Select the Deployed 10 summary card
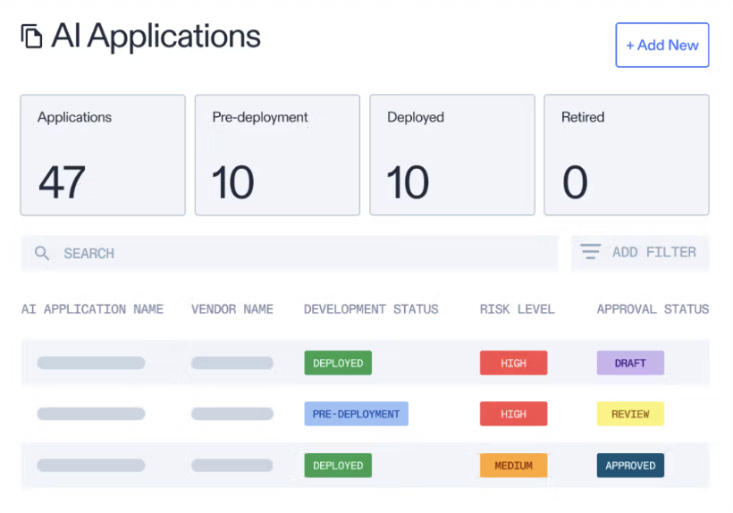This screenshot has width=733, height=513. tap(452, 156)
